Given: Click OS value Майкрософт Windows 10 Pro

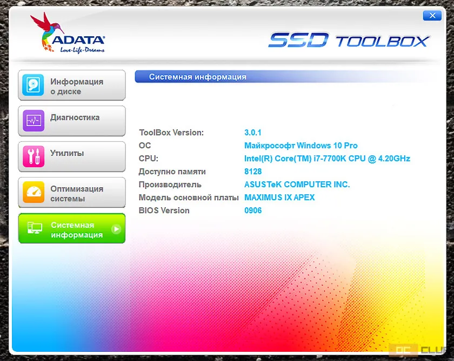Looking at the screenshot, I should pos(301,145).
